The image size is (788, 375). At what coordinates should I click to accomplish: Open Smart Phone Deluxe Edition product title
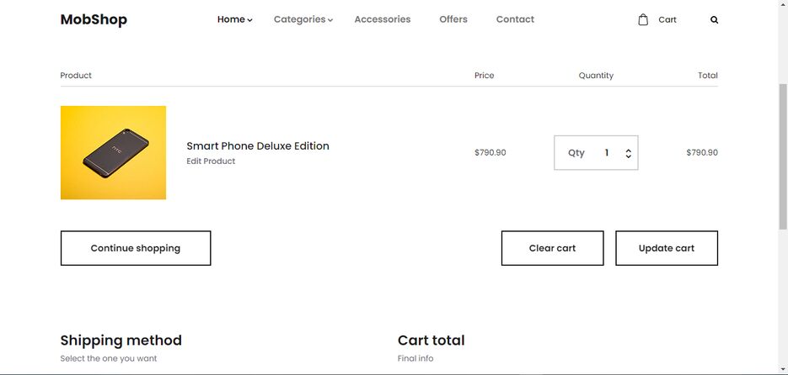(258, 146)
